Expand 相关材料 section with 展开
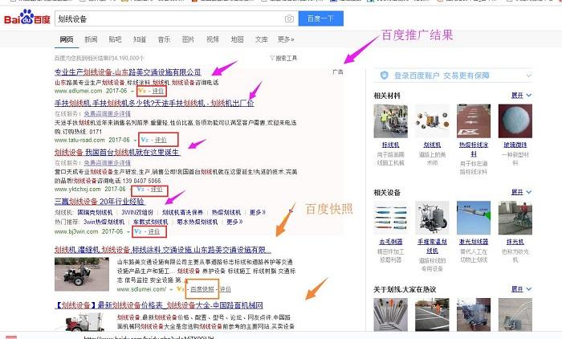562x339 pixels. coord(522,96)
